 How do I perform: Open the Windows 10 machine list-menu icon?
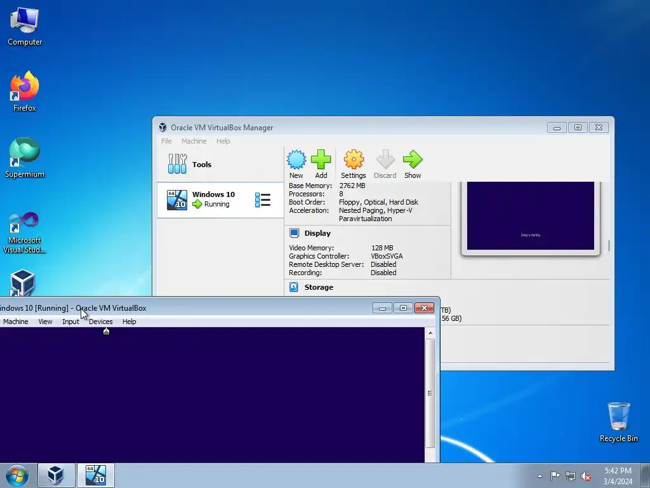point(263,200)
